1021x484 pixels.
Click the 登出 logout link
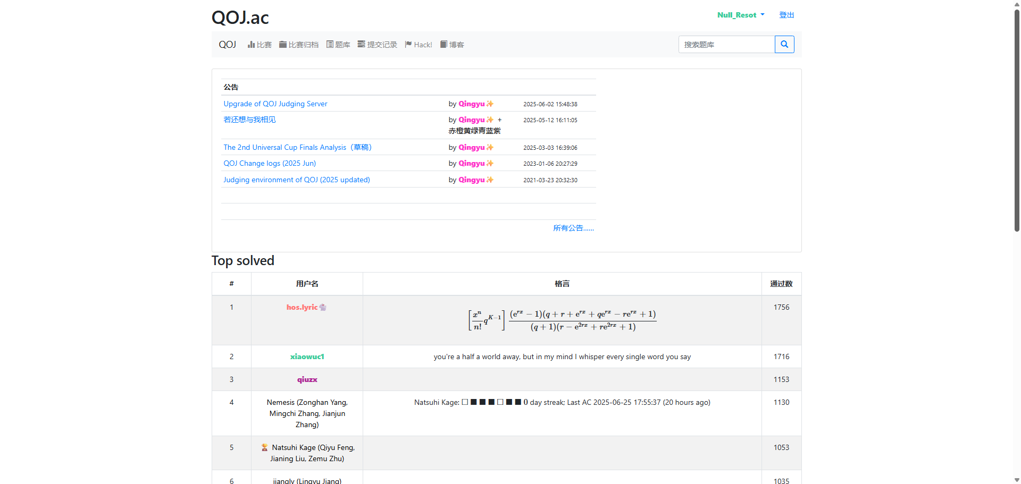point(786,15)
